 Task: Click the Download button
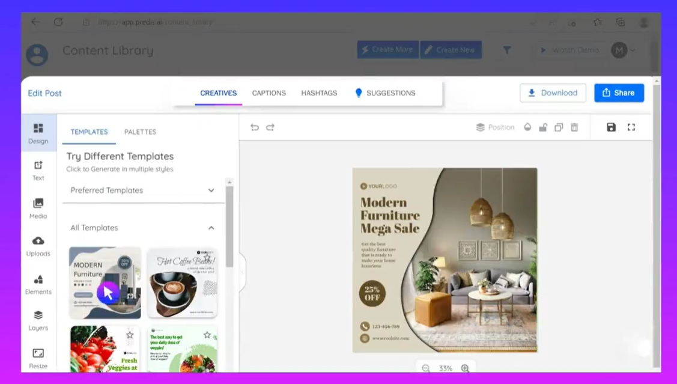[x=553, y=93]
